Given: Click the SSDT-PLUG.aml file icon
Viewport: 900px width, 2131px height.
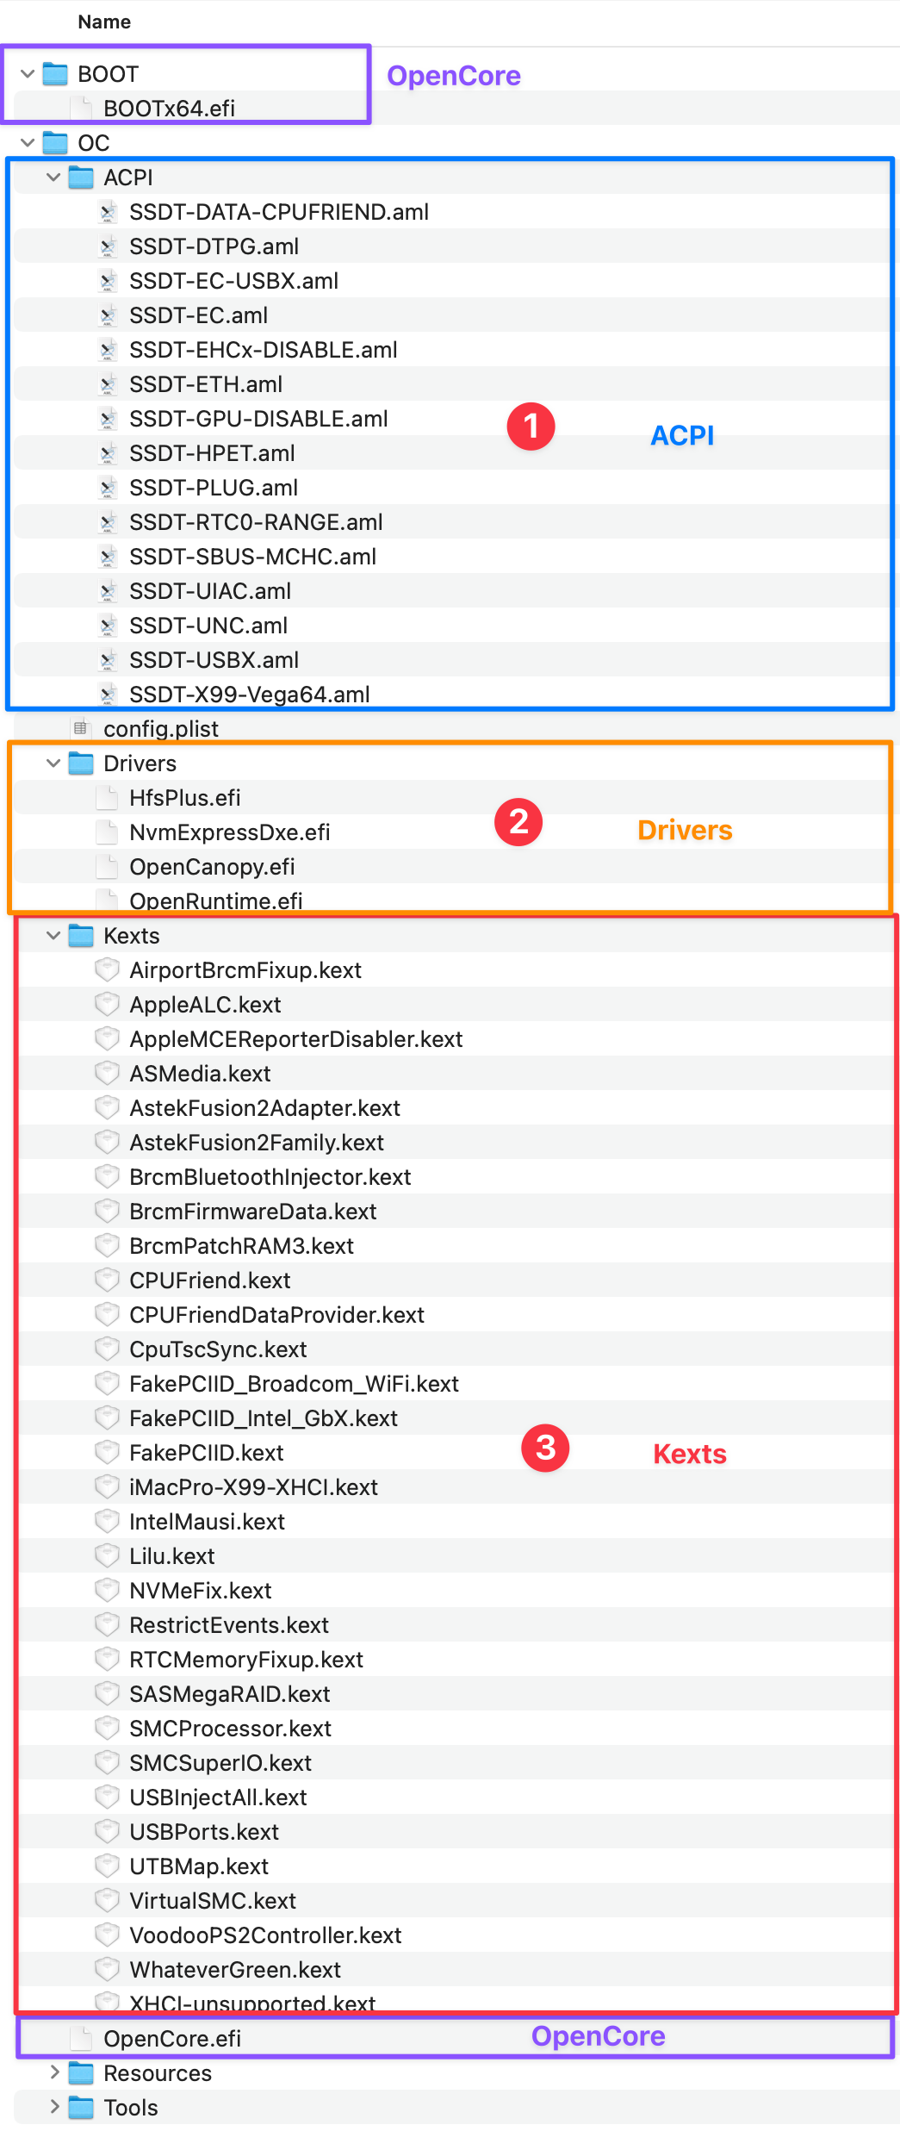Looking at the screenshot, I should tap(108, 488).
